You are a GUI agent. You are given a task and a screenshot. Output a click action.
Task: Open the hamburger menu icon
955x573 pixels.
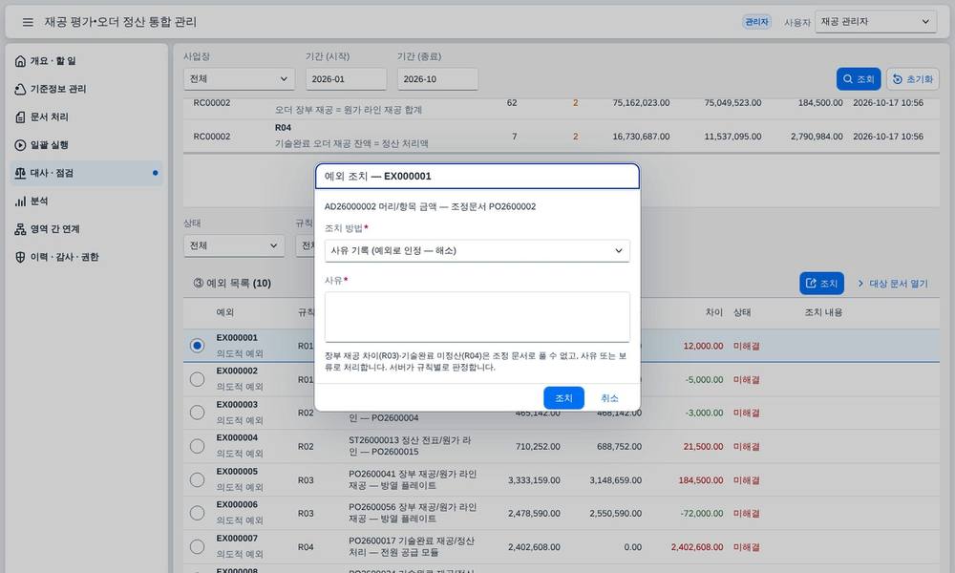pyautogui.click(x=28, y=22)
